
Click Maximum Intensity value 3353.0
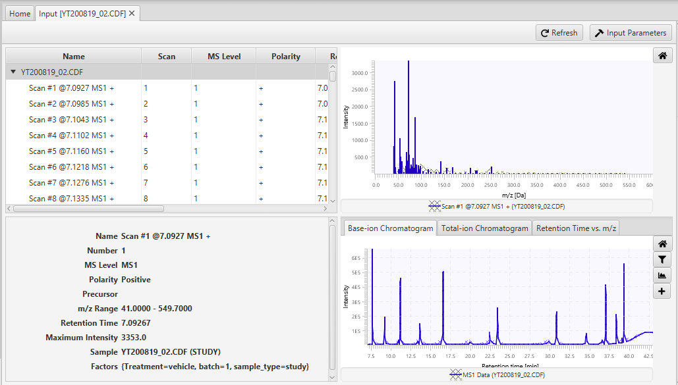coord(134,338)
